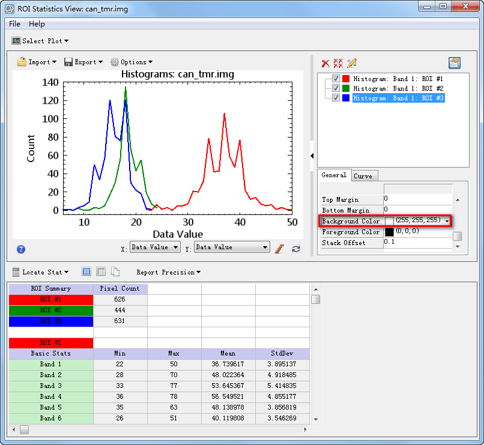Switch to the Curve tab
484x445 pixels.
click(x=363, y=176)
